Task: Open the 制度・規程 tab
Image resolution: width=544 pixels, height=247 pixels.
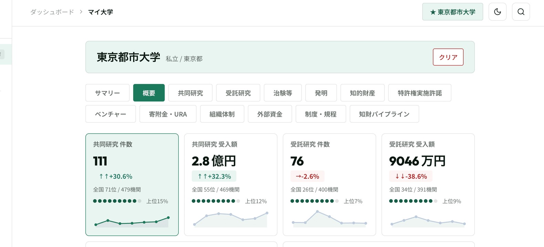Action: click(321, 114)
